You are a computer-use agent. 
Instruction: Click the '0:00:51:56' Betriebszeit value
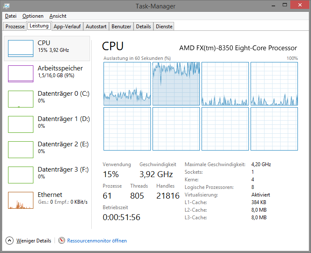tap(121, 217)
